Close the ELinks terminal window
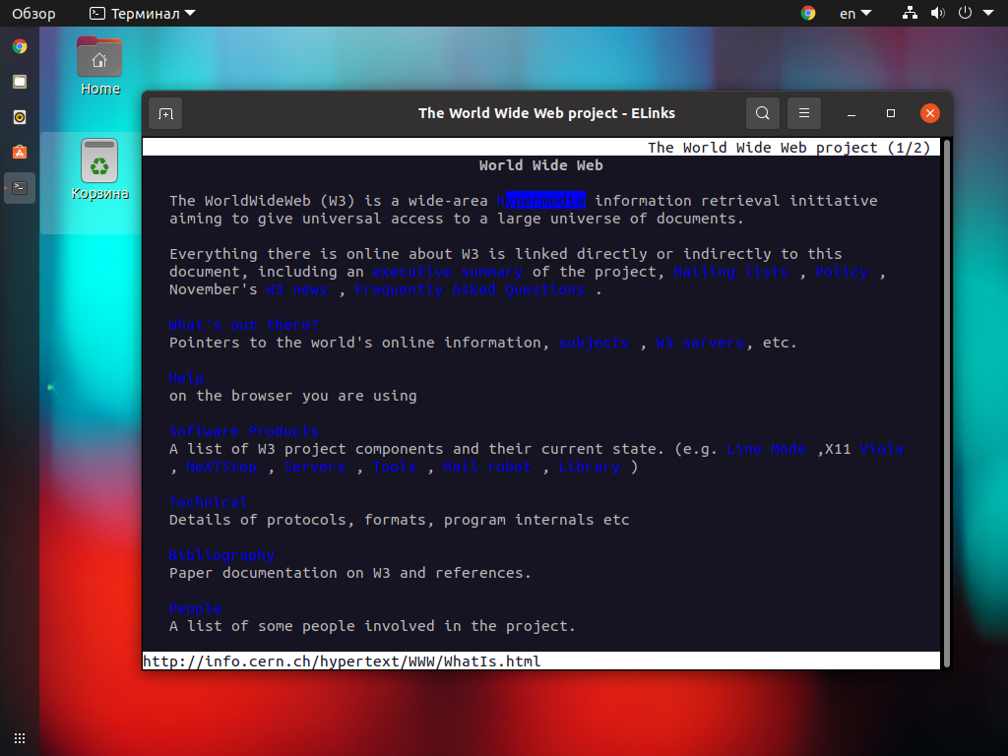The width and height of the screenshot is (1008, 756). tap(929, 114)
